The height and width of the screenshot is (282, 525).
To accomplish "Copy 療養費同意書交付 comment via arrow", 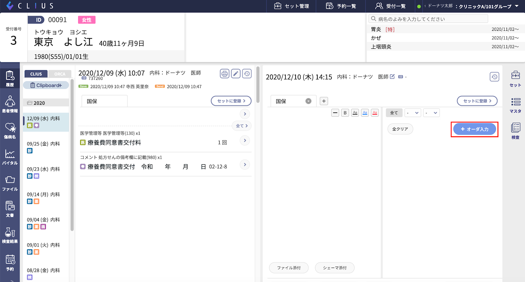I will (245, 164).
